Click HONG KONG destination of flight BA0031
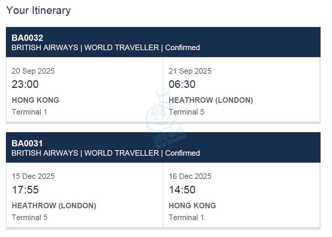Viewport: 332px width, 237px height. (x=192, y=206)
